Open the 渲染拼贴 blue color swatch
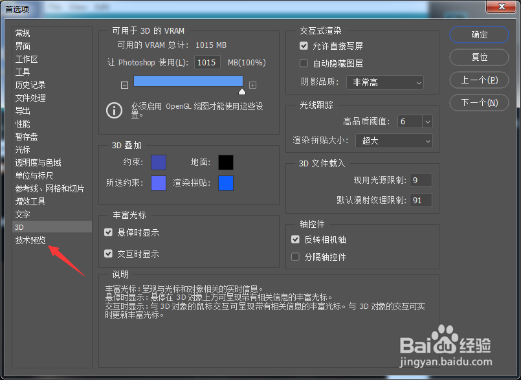 coord(226,183)
